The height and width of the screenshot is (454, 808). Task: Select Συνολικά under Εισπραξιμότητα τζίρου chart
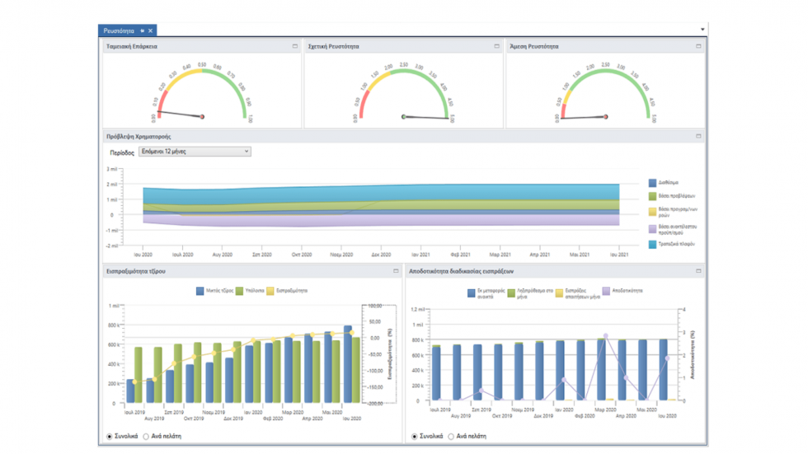click(109, 437)
